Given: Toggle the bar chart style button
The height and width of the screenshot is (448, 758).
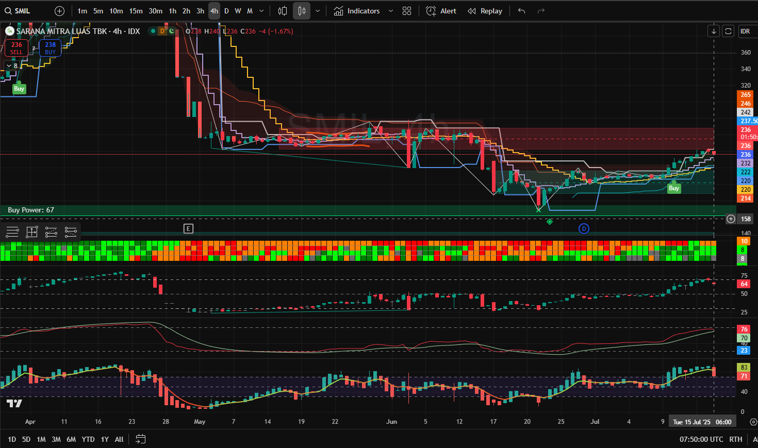Looking at the screenshot, I should click(283, 11).
